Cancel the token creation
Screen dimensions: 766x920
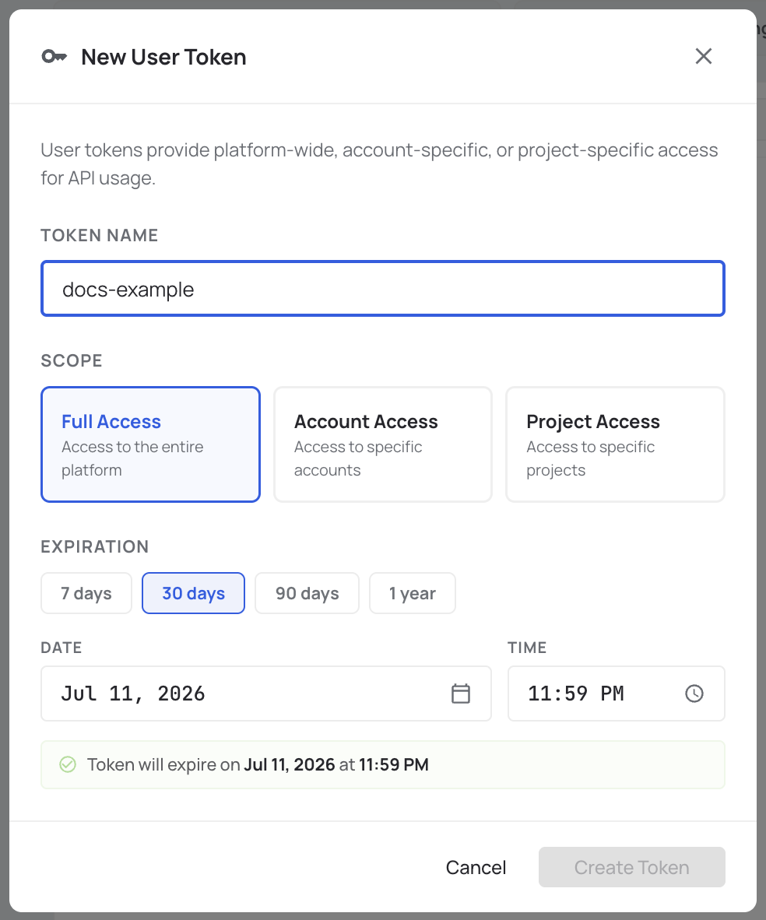coord(476,867)
